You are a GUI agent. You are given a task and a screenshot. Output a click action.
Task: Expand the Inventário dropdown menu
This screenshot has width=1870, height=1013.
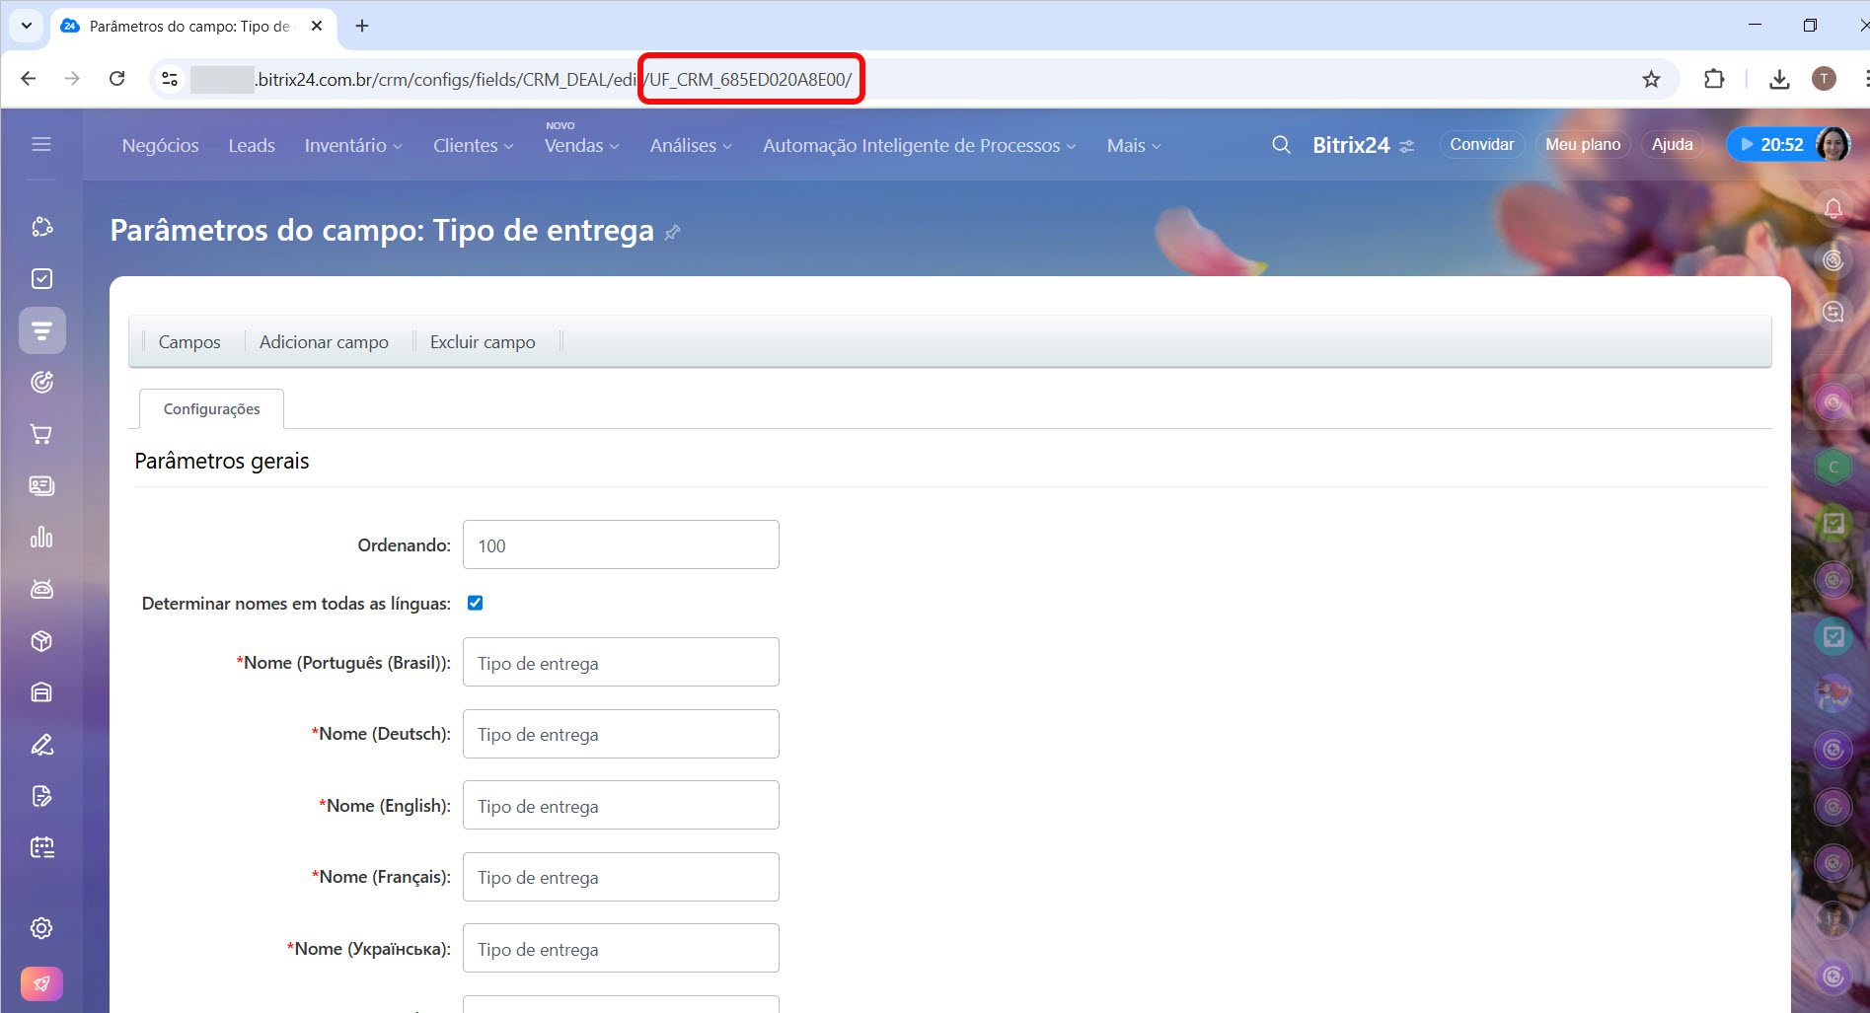(352, 146)
